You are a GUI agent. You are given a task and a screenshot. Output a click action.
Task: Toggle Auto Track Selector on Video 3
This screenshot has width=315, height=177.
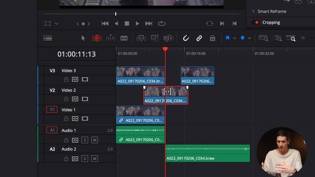(75, 80)
